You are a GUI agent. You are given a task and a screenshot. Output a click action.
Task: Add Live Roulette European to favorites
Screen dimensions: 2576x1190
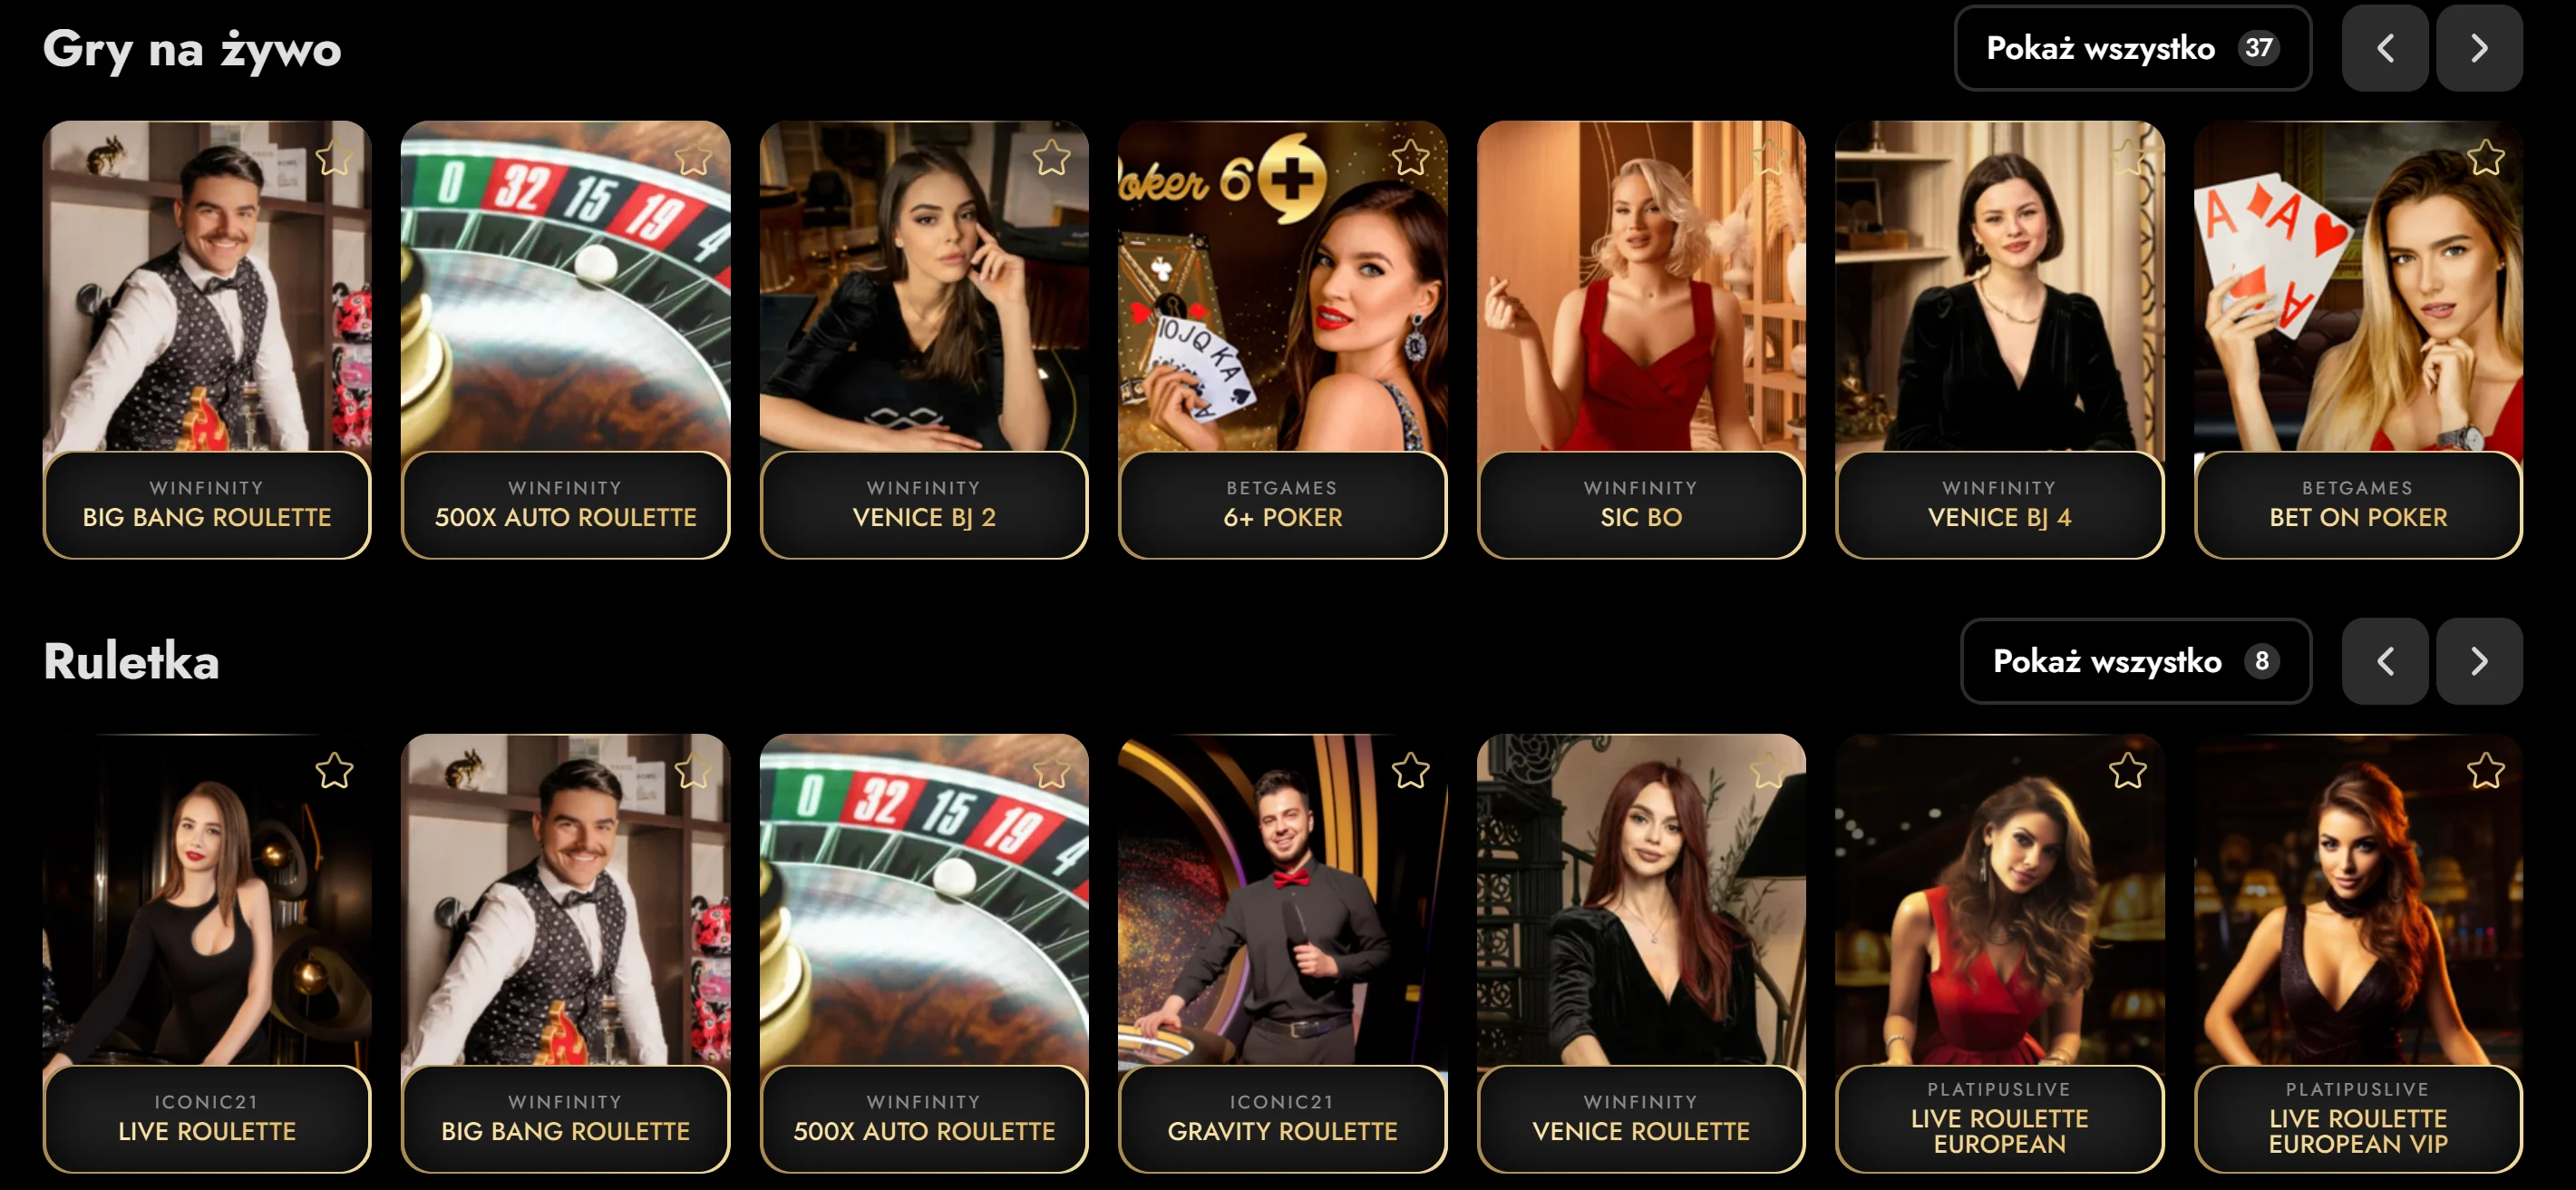2127,771
